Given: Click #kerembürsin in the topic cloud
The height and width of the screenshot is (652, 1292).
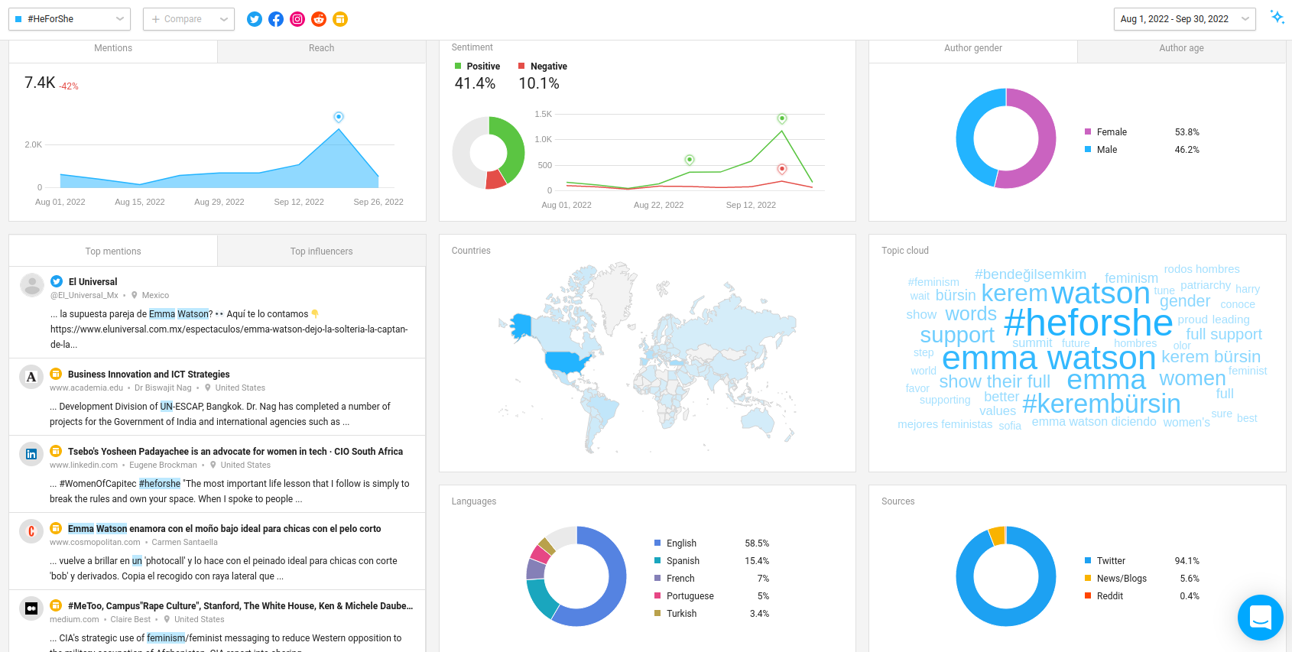Looking at the screenshot, I should pyautogui.click(x=1102, y=404).
